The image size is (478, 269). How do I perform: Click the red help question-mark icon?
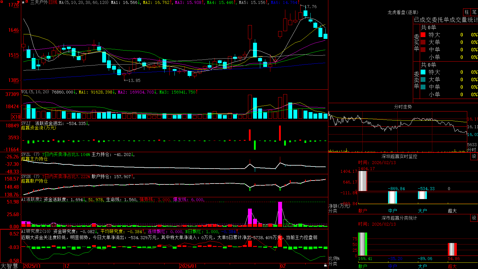point(18,2)
